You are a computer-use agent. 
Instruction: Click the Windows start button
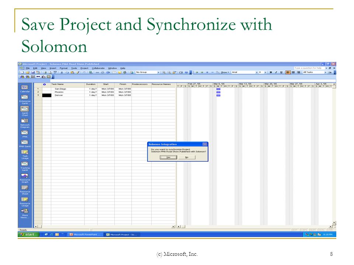coord(28,234)
